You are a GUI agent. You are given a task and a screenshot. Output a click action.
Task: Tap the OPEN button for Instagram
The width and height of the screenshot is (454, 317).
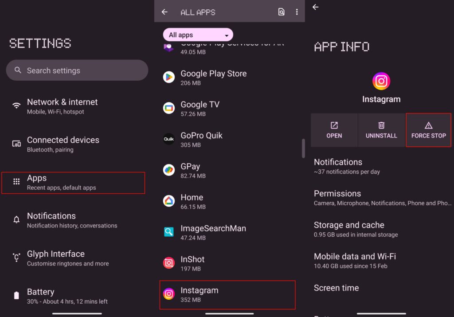[334, 130]
